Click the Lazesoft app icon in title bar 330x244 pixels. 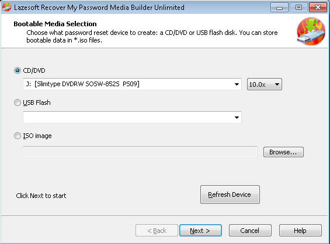tap(6, 7)
